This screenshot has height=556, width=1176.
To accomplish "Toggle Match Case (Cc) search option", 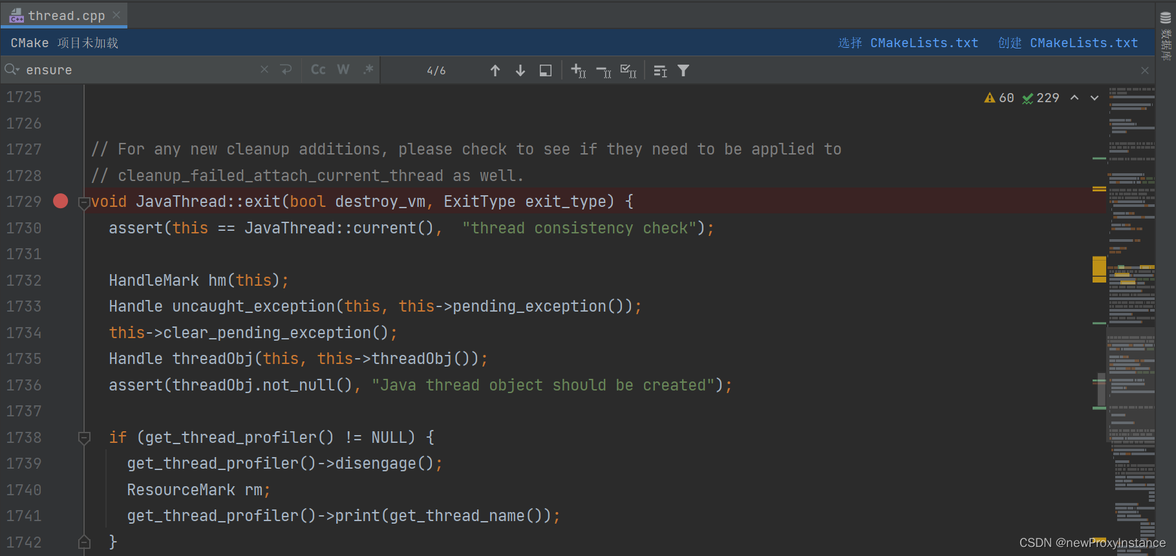I will tap(318, 70).
